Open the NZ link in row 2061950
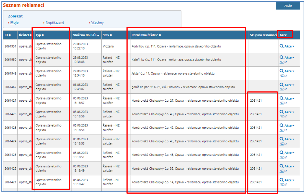The height and width of the screenshot is (195, 305). 281,62
